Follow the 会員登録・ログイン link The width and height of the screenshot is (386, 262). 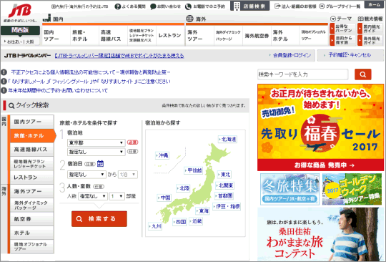[292, 55]
